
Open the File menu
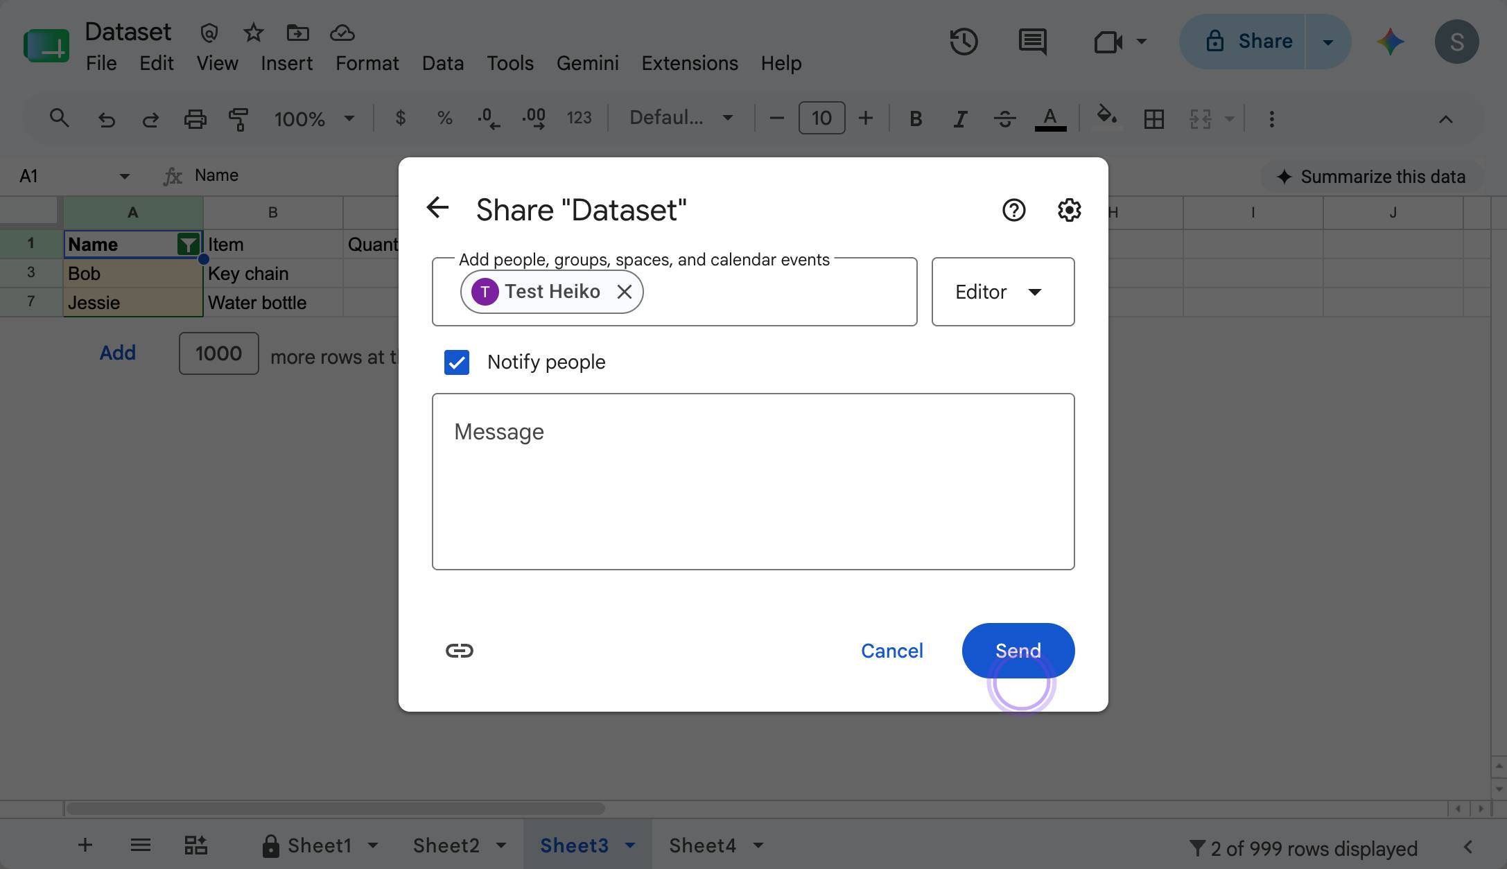101,63
